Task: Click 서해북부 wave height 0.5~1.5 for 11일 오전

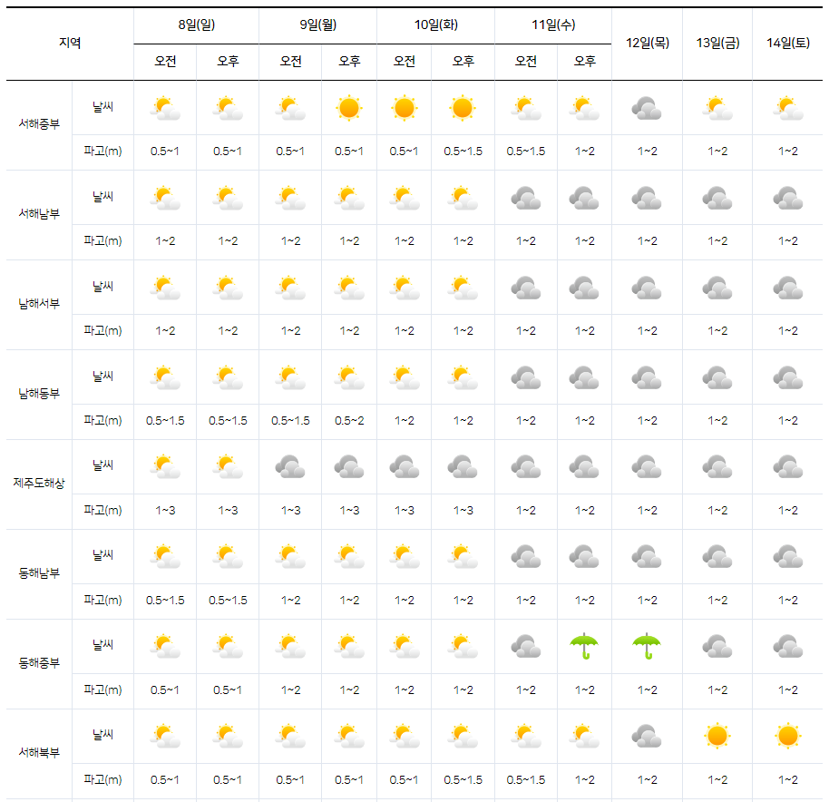Action: coord(526,780)
